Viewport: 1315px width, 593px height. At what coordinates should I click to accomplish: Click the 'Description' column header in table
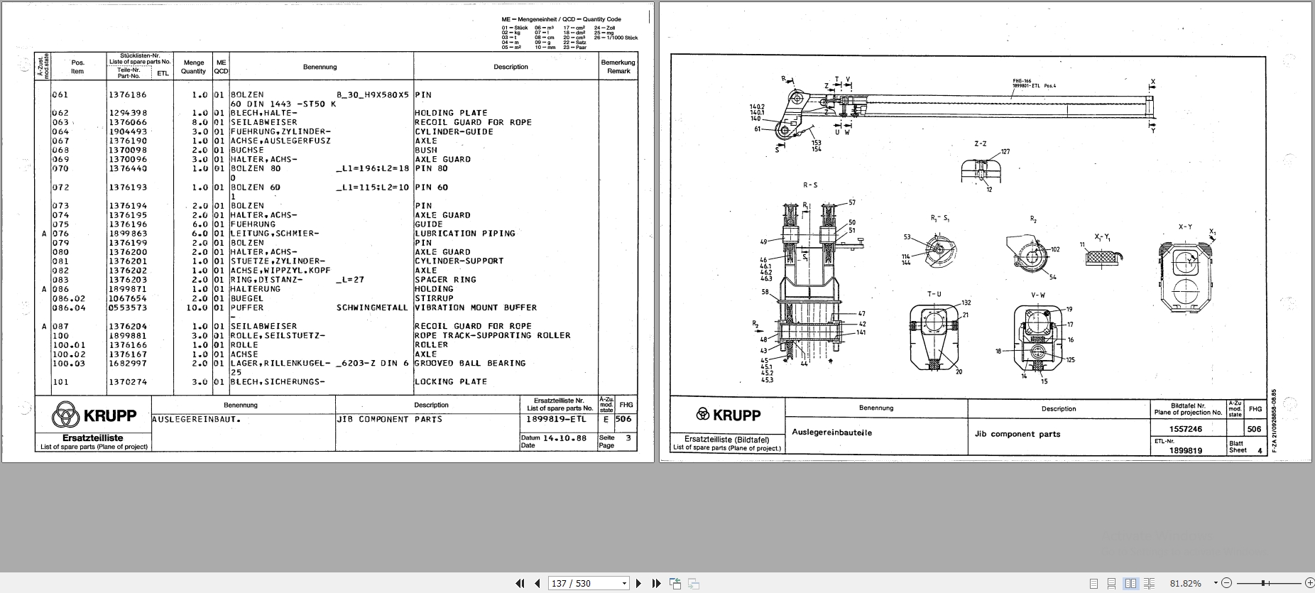[x=511, y=67]
